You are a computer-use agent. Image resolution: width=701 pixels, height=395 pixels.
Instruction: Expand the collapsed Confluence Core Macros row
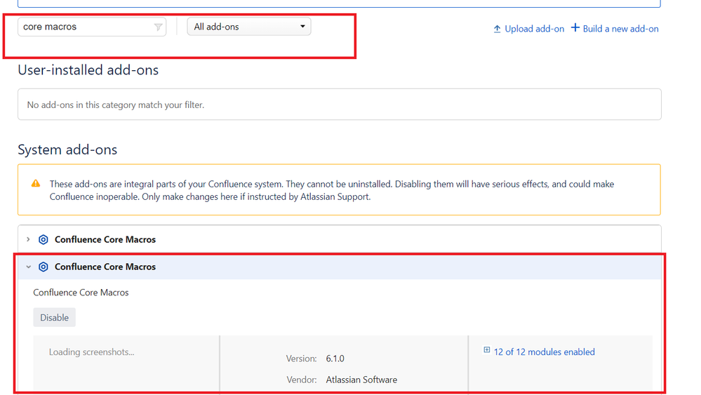point(28,239)
